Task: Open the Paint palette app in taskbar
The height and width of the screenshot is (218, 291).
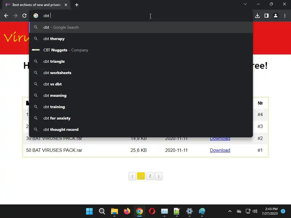Action: [202, 211]
